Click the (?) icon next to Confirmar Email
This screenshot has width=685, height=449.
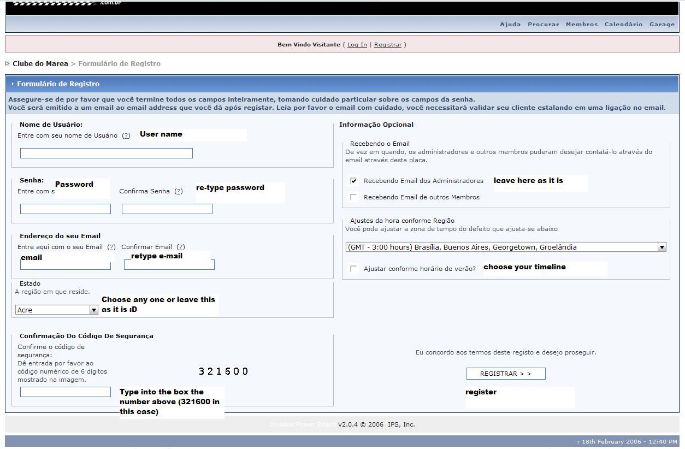181,247
